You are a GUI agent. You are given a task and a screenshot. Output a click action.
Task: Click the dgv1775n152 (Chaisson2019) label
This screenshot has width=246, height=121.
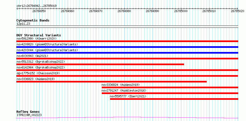[x=38, y=73]
